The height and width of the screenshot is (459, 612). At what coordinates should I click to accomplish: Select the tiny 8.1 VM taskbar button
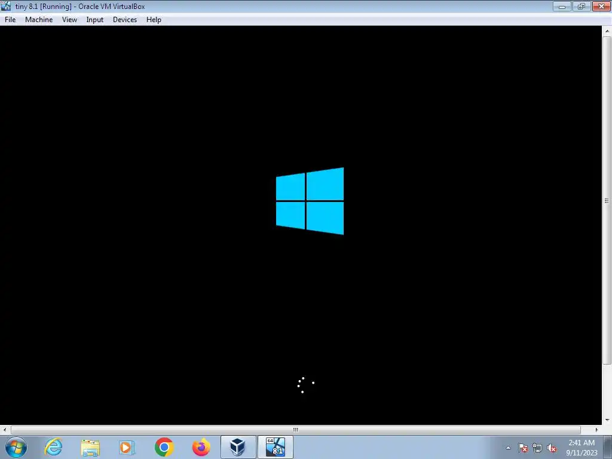point(275,447)
